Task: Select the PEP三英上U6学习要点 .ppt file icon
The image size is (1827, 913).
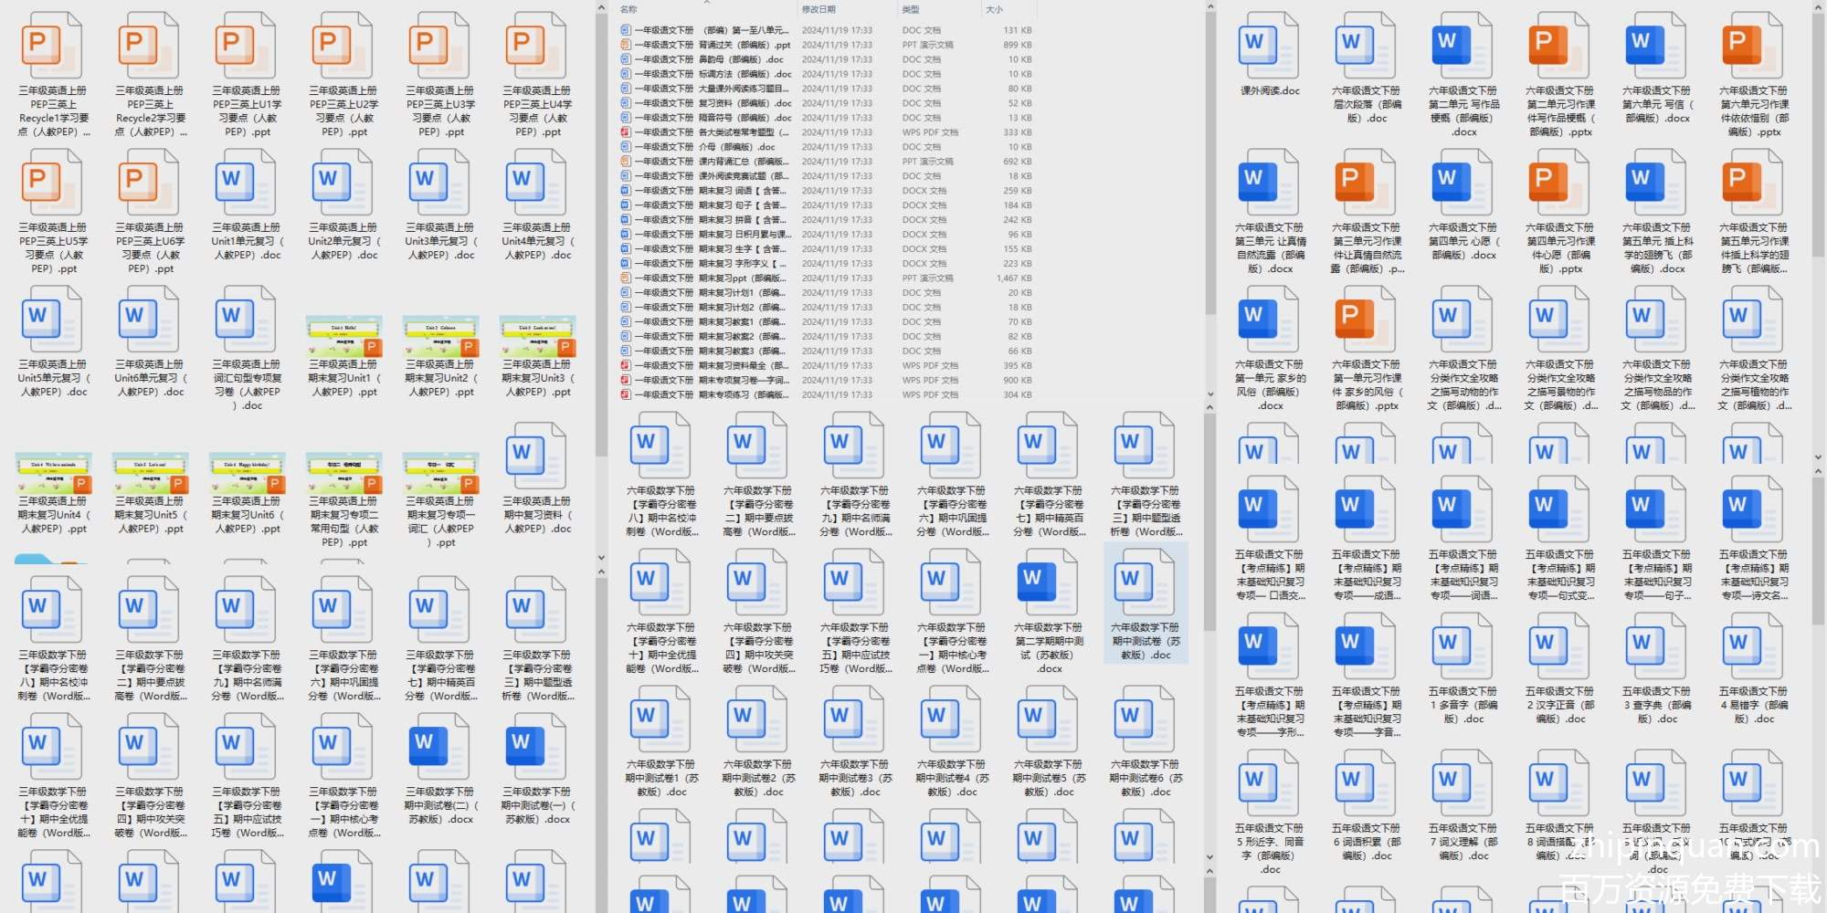Action: 149,183
